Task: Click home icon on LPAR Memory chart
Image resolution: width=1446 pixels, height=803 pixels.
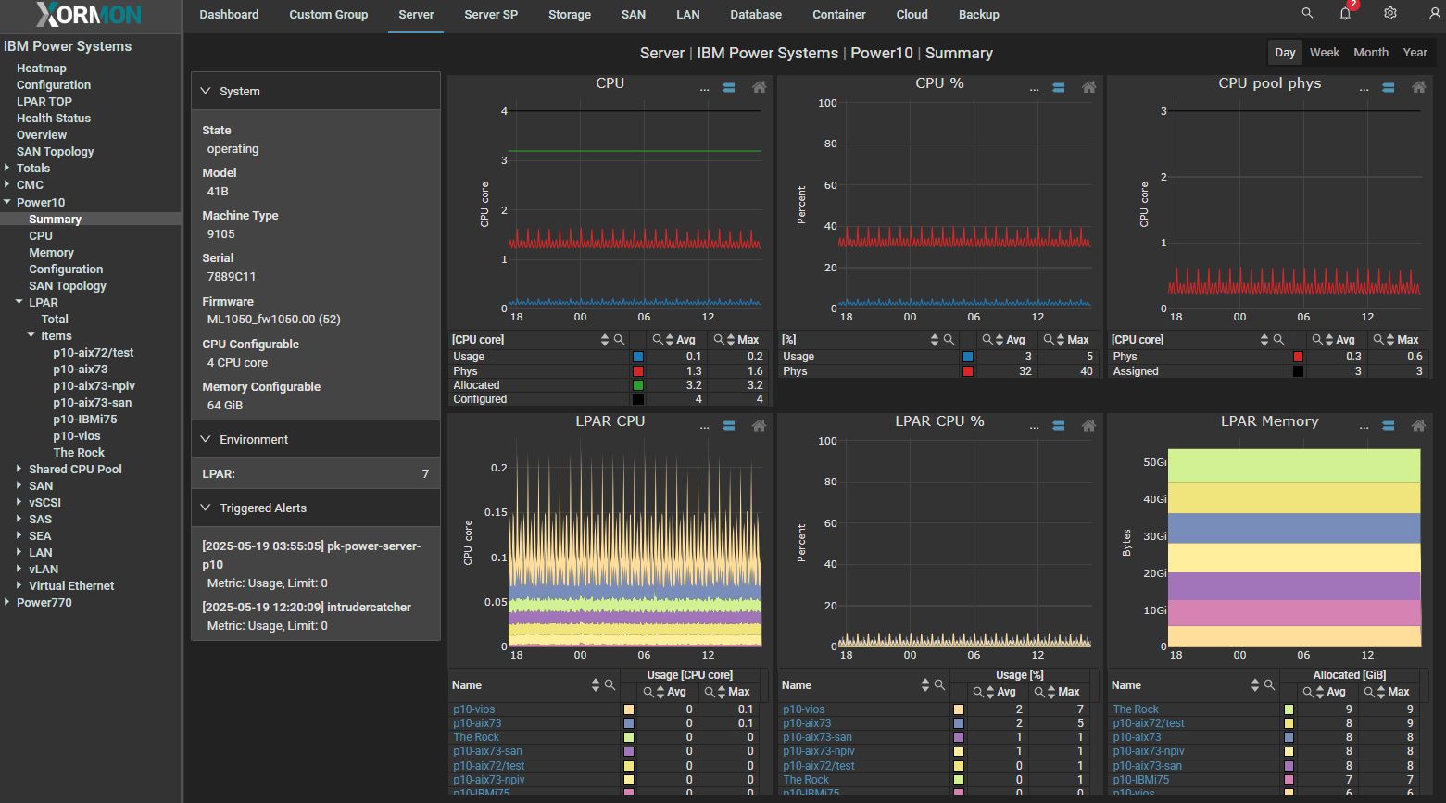Action: point(1418,425)
